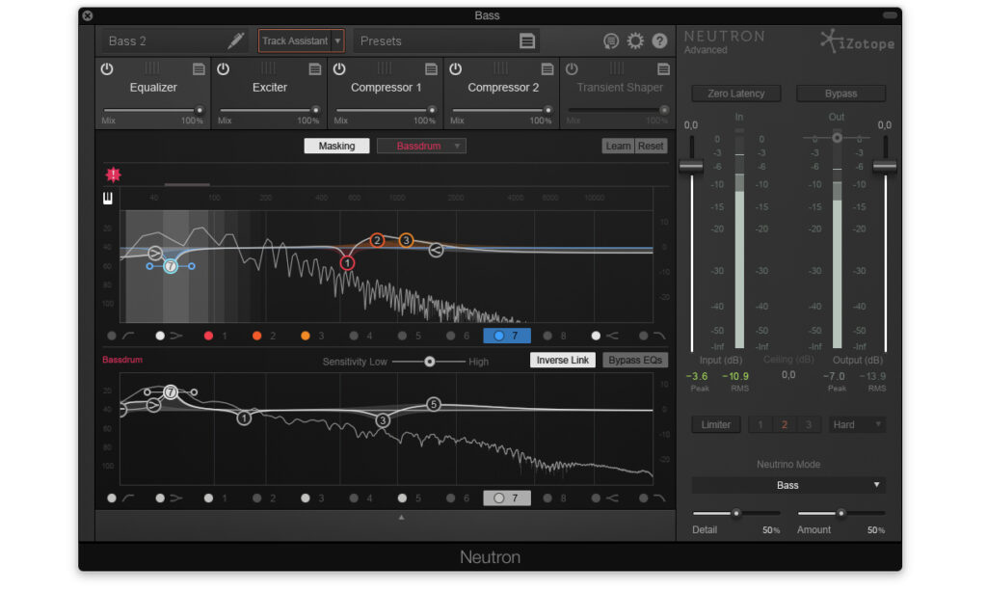Select node 7 in Bassdrum EQ graph
The height and width of the screenshot is (593, 987).
point(171,392)
